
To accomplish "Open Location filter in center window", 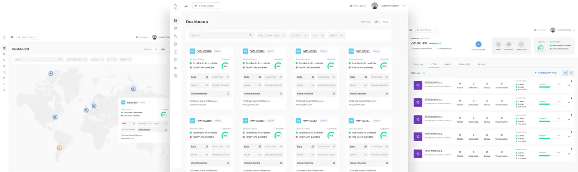I will point(299,35).
